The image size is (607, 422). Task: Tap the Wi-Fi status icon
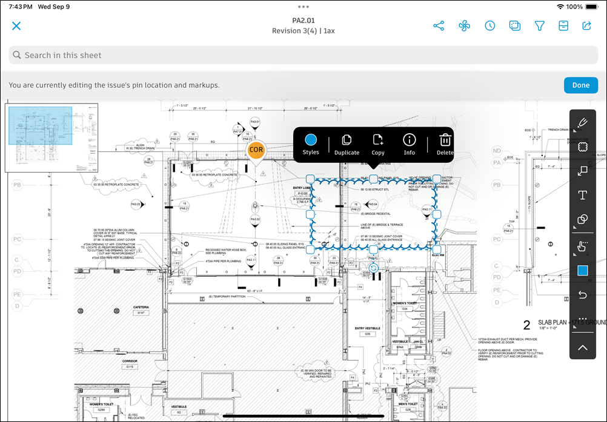point(560,7)
